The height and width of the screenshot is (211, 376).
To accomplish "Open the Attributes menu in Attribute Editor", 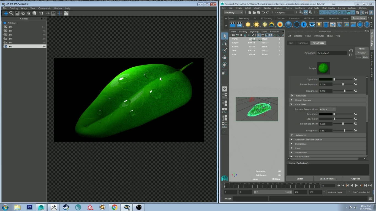I will 319,36.
